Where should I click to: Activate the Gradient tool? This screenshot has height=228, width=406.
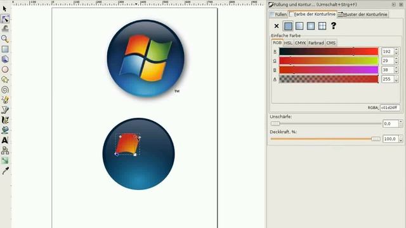pyautogui.click(x=5, y=160)
